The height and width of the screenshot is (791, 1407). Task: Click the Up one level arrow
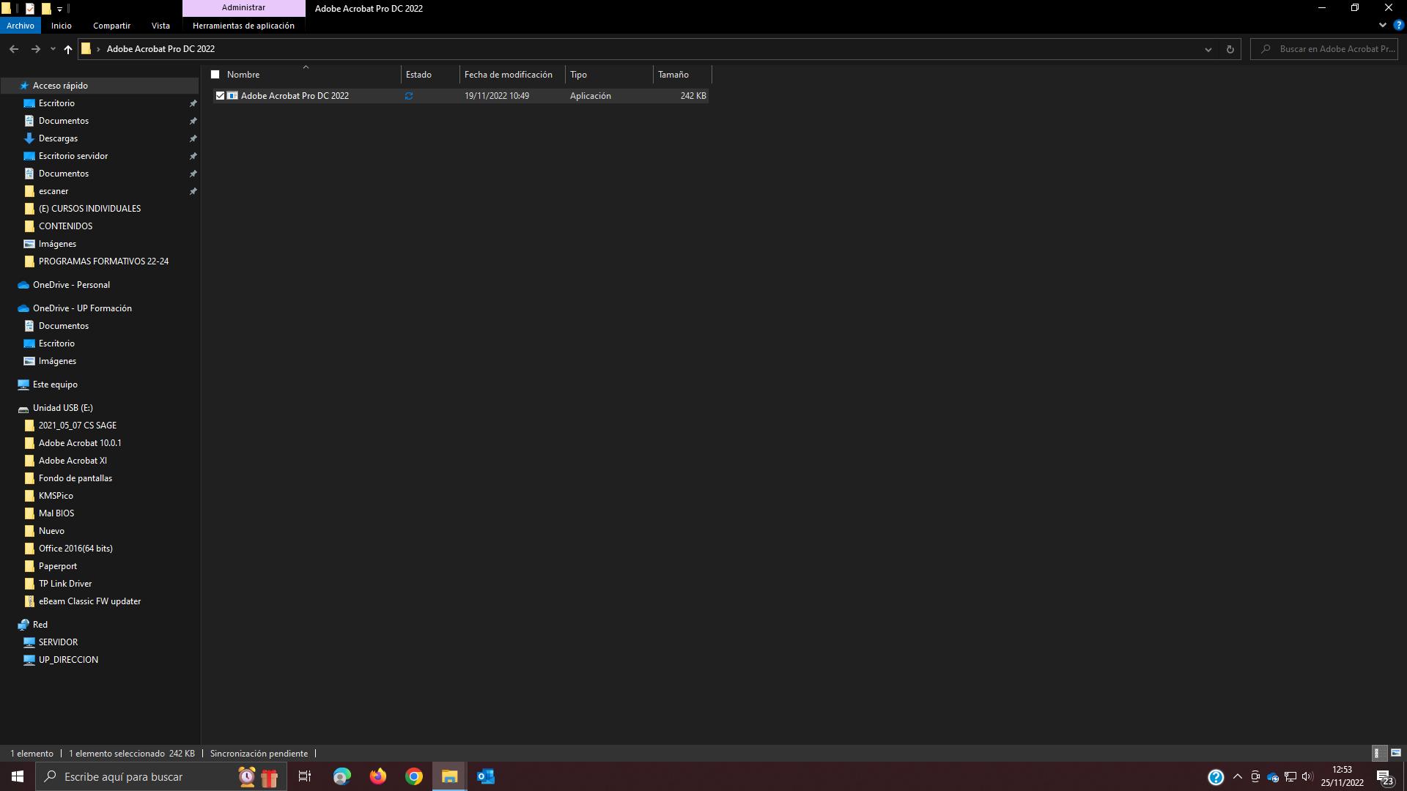[68, 49]
